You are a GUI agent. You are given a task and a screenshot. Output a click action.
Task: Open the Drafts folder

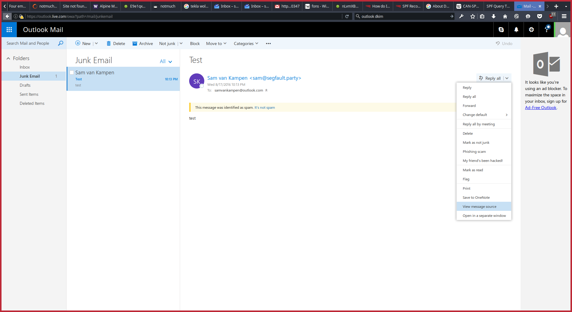25,85
